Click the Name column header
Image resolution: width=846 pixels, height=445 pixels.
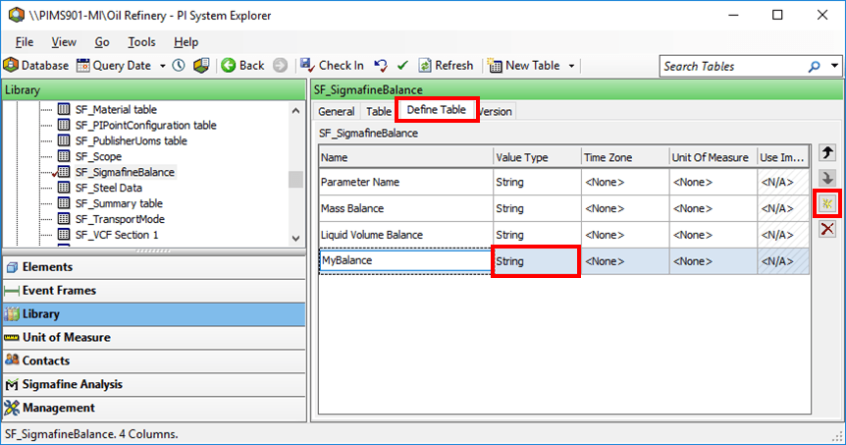(x=405, y=158)
